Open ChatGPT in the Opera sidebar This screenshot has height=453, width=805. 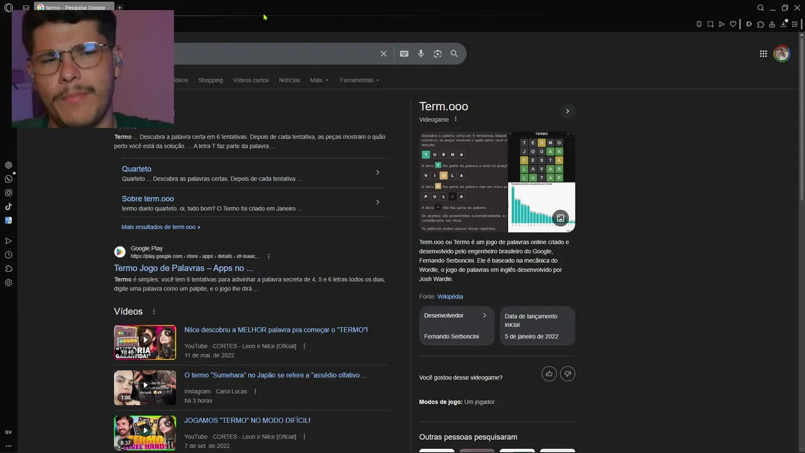[9, 165]
